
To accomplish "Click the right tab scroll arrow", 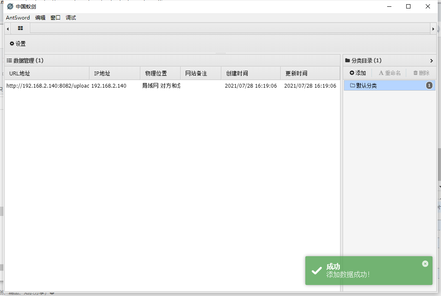I will point(433,29).
